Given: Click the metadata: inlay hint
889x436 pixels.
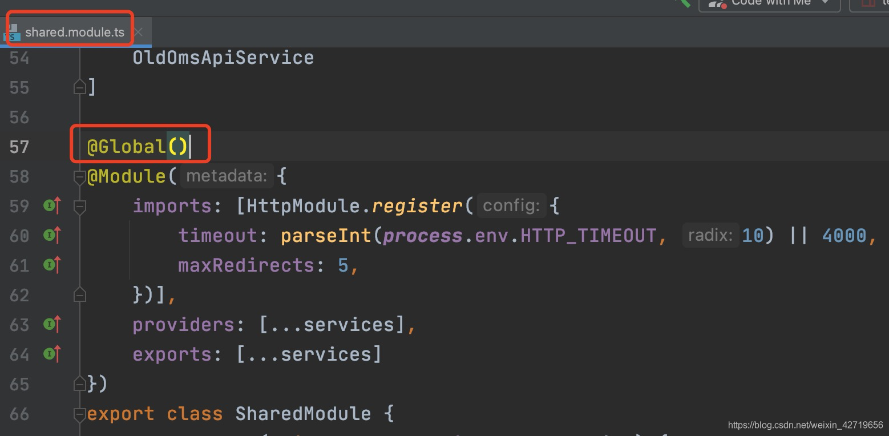Looking at the screenshot, I should click(227, 176).
